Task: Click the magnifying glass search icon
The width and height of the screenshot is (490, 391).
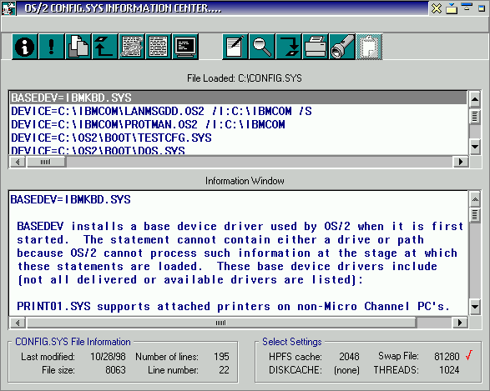Action: pos(262,47)
